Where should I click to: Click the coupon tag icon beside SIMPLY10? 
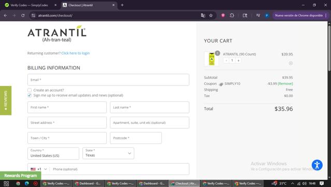221,84
